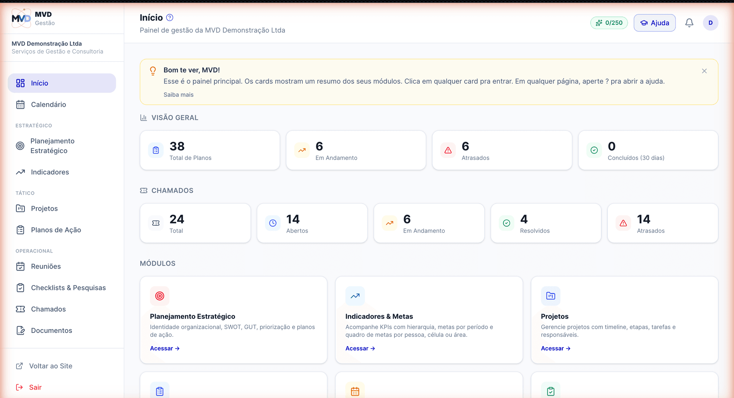Click the Em Andamento trend icon in Visão Geral

[x=302, y=150]
